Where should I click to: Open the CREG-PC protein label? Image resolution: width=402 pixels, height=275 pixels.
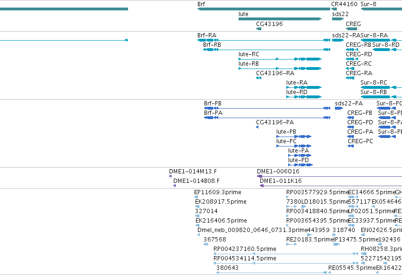360,142
